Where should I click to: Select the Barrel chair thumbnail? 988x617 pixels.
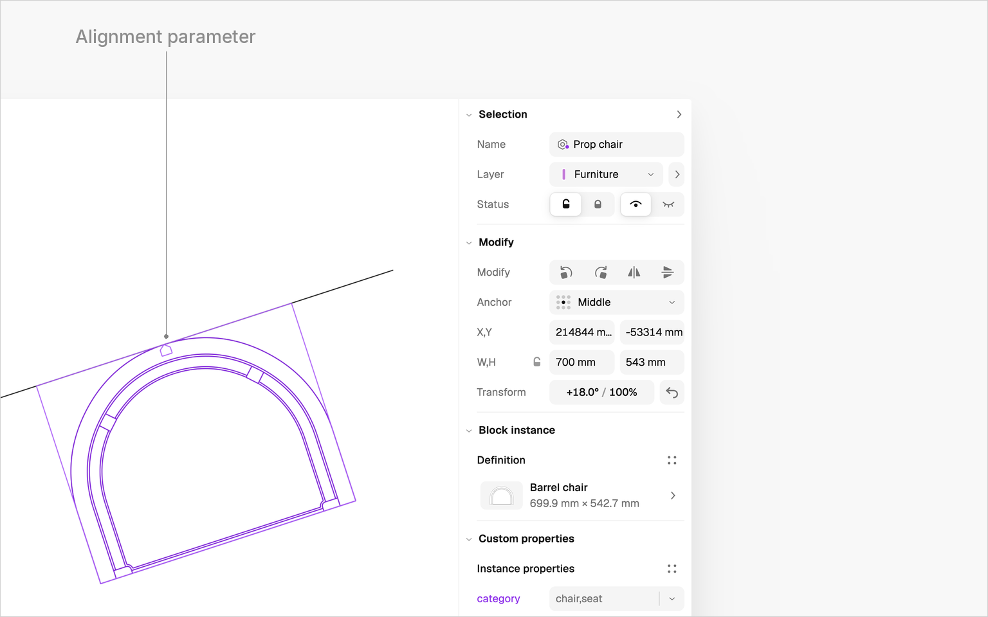click(x=502, y=496)
